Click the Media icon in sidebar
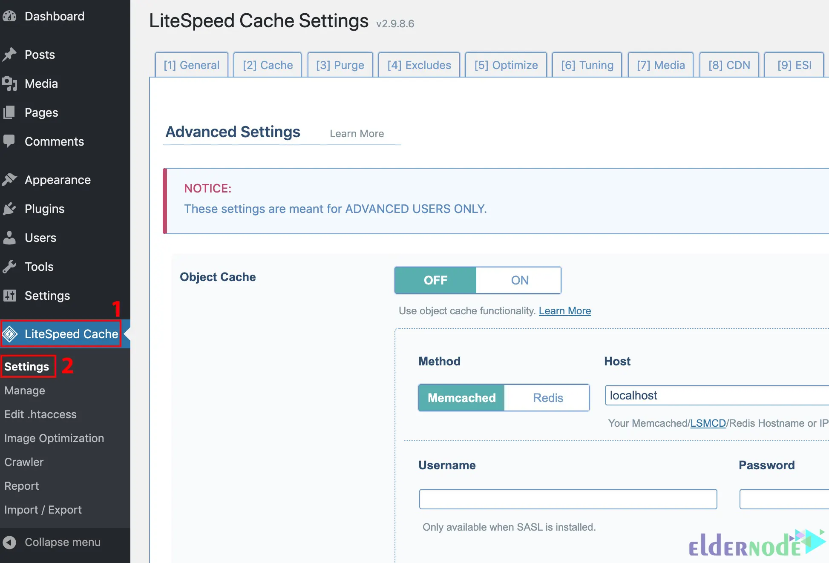 (9, 83)
